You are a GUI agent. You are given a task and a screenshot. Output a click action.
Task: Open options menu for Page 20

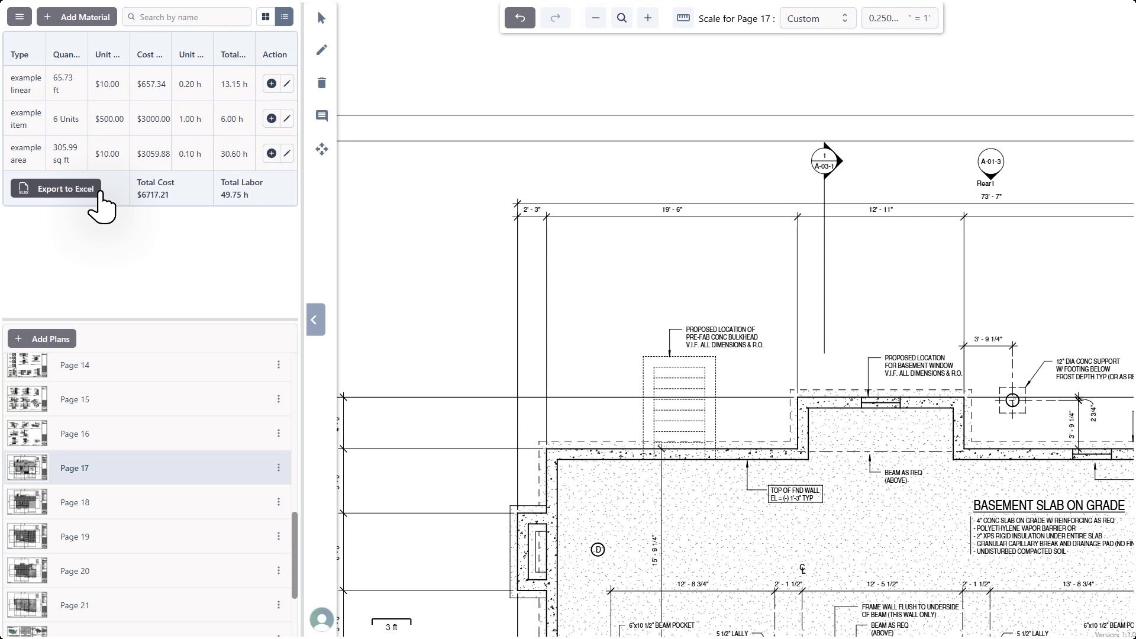[279, 570]
